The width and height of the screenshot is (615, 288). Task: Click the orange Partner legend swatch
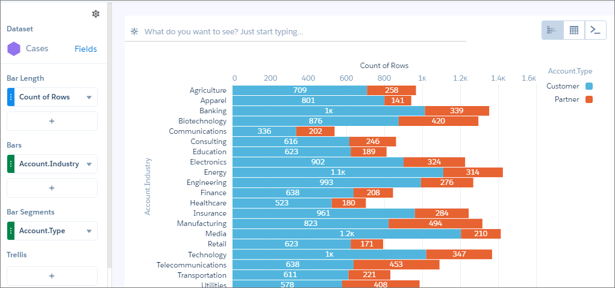588,99
